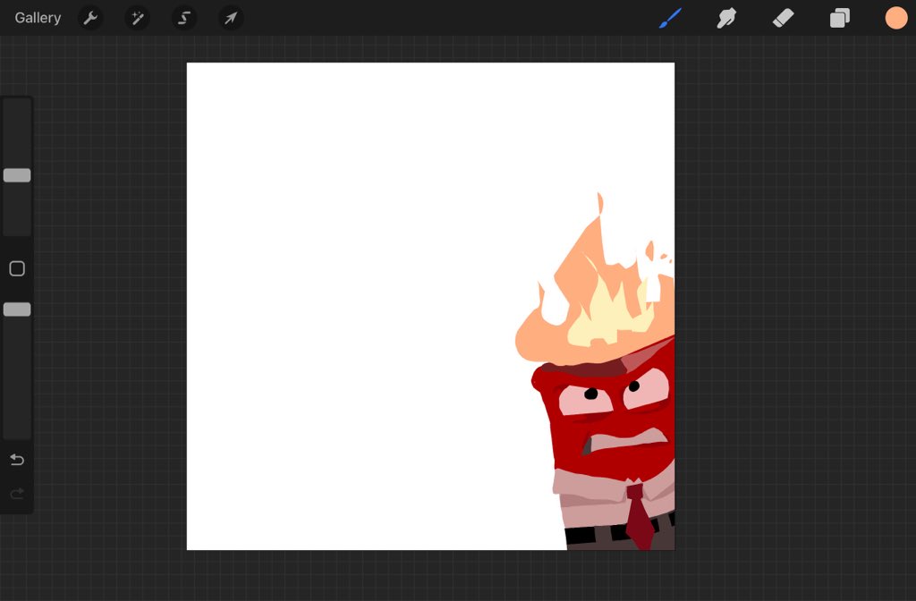Open the Actions wrench menu

(90, 18)
